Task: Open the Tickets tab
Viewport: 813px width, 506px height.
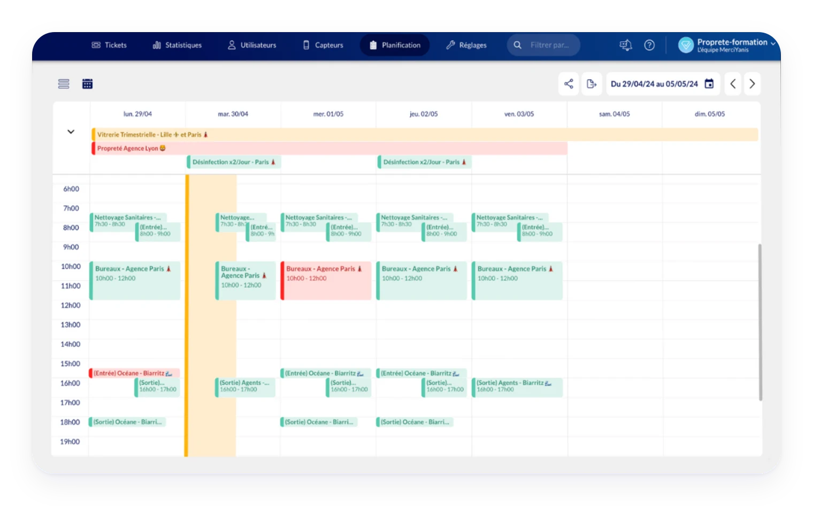Action: click(109, 45)
